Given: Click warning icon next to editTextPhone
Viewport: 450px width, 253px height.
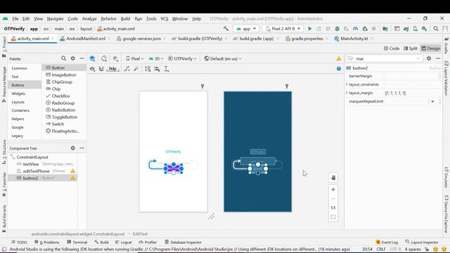Looking at the screenshot, I should 73,171.
